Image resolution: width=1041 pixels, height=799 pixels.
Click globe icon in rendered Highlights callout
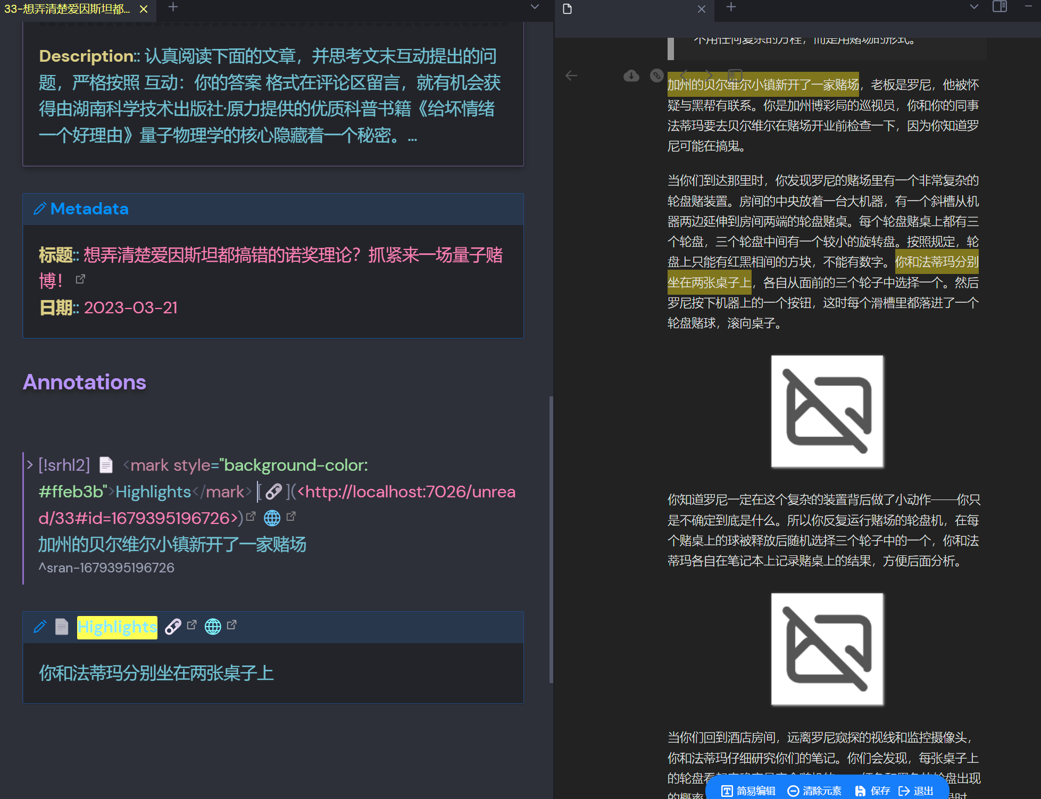[213, 627]
